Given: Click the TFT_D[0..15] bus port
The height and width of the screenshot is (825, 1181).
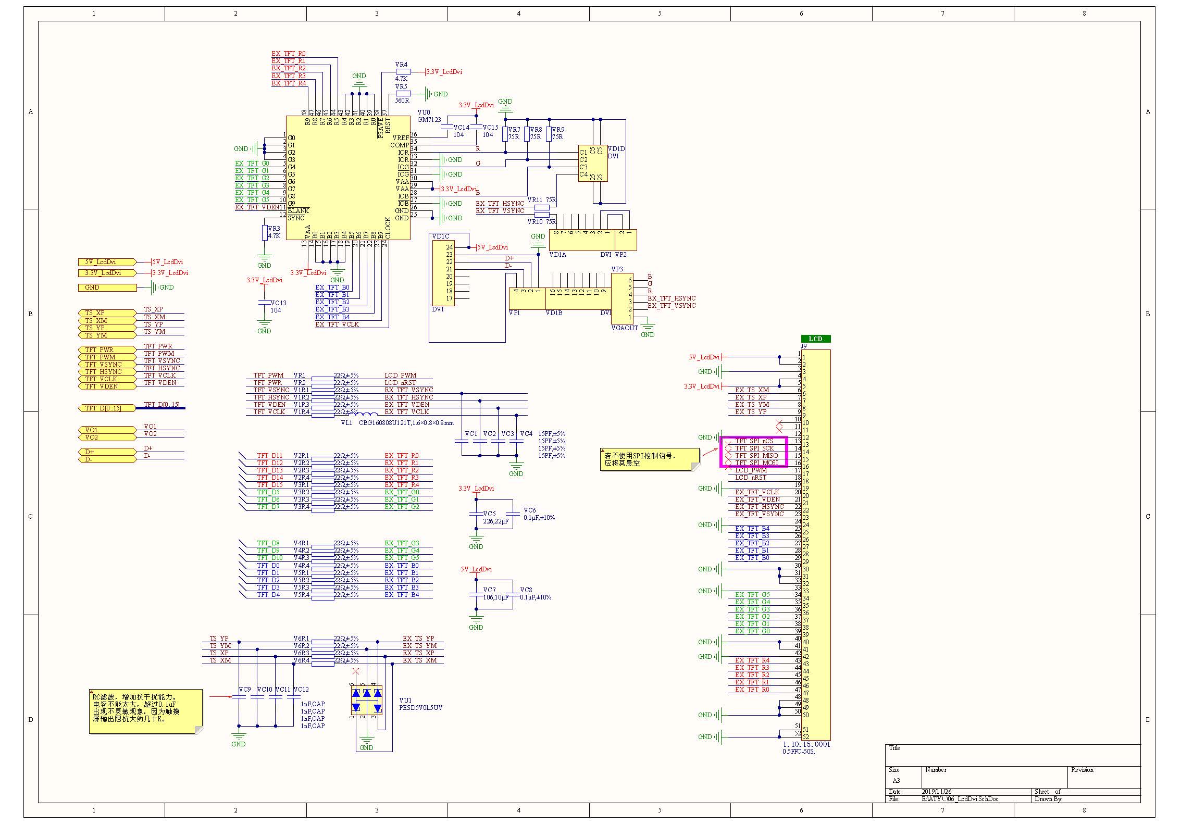Looking at the screenshot, I should [107, 408].
